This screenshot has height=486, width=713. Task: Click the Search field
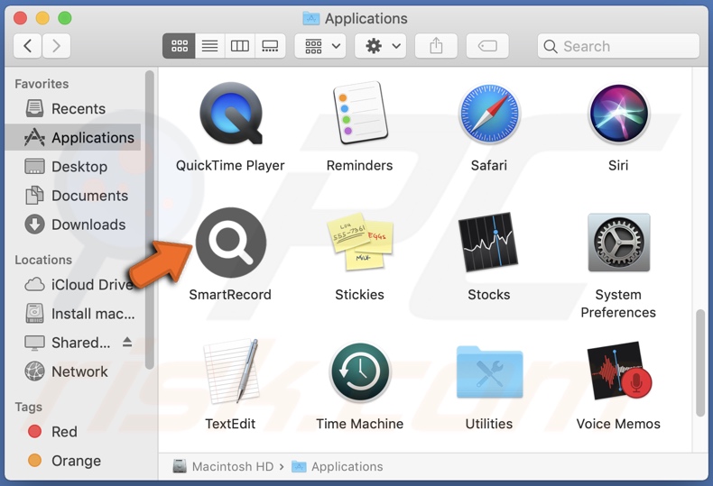click(x=618, y=46)
